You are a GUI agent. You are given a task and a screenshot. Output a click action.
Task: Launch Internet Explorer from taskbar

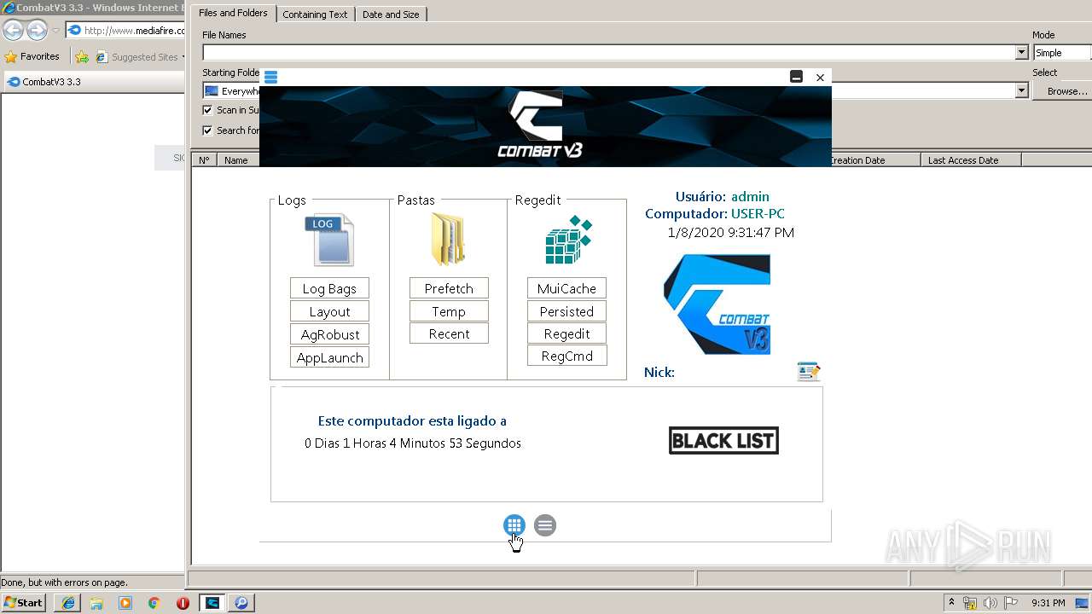[68, 602]
